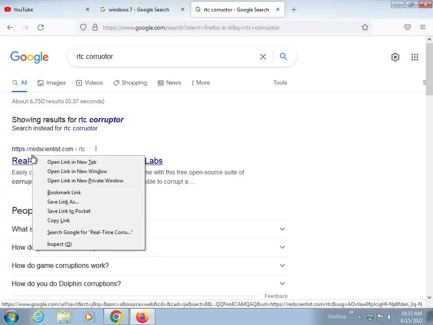Select the Shopping results tab
The image size is (433, 325).
pos(130,83)
